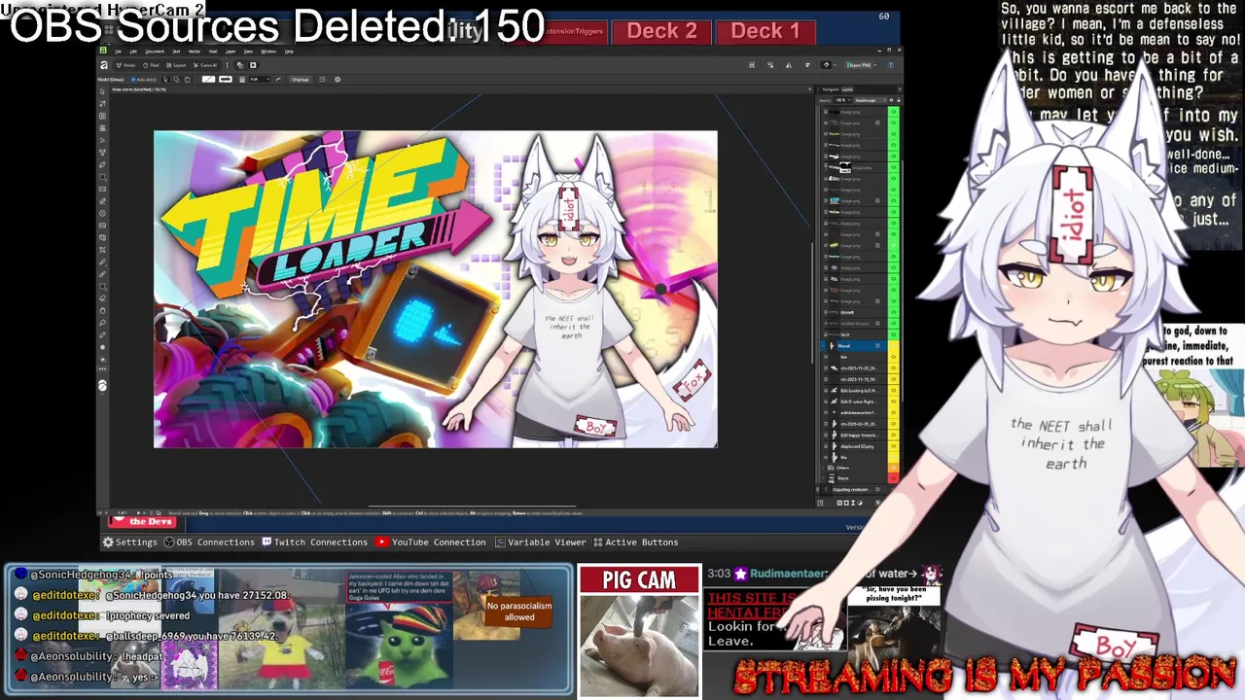The height and width of the screenshot is (700, 1245).
Task: Switch to the Layers panel tab
Action: point(847,89)
